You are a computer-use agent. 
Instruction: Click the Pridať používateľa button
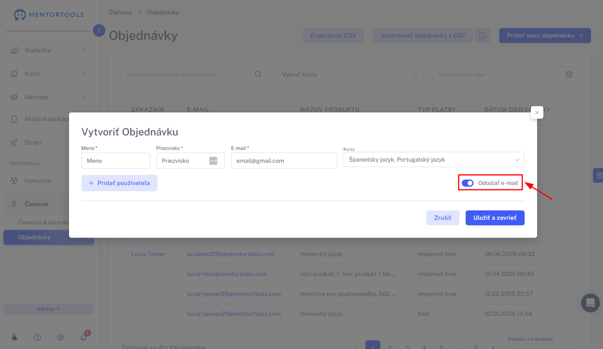[119, 183]
